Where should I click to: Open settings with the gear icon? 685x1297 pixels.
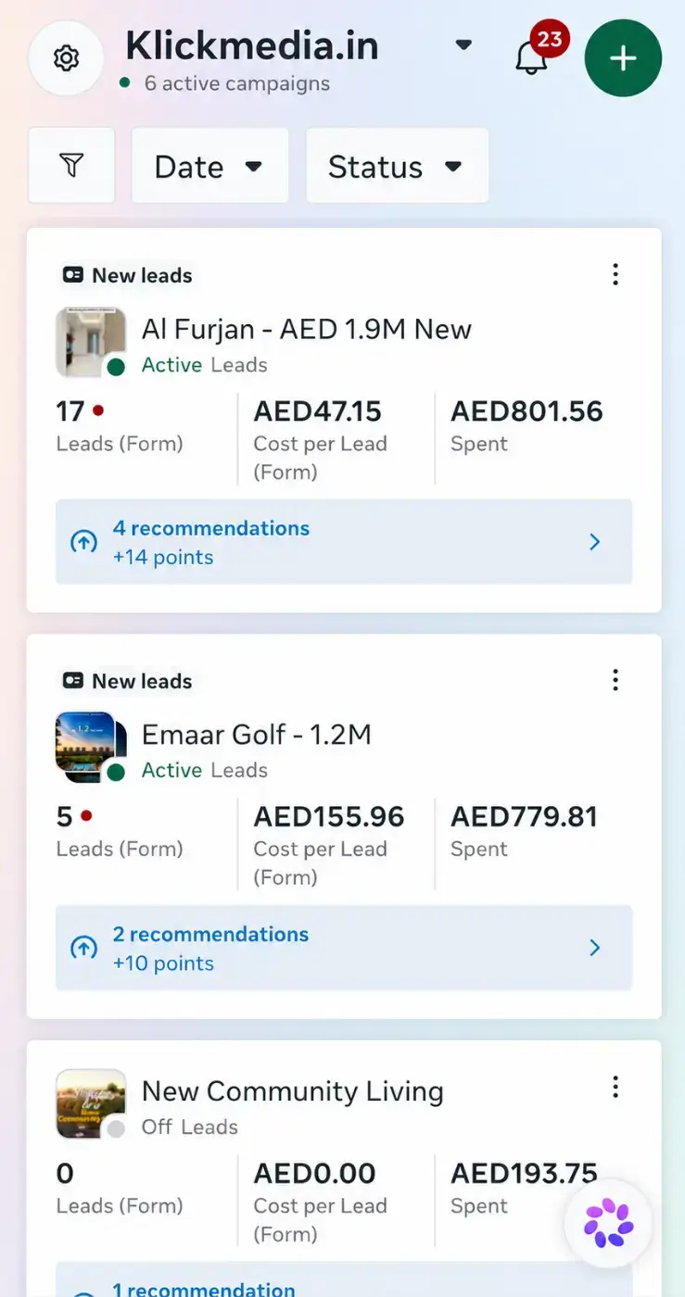coord(65,58)
